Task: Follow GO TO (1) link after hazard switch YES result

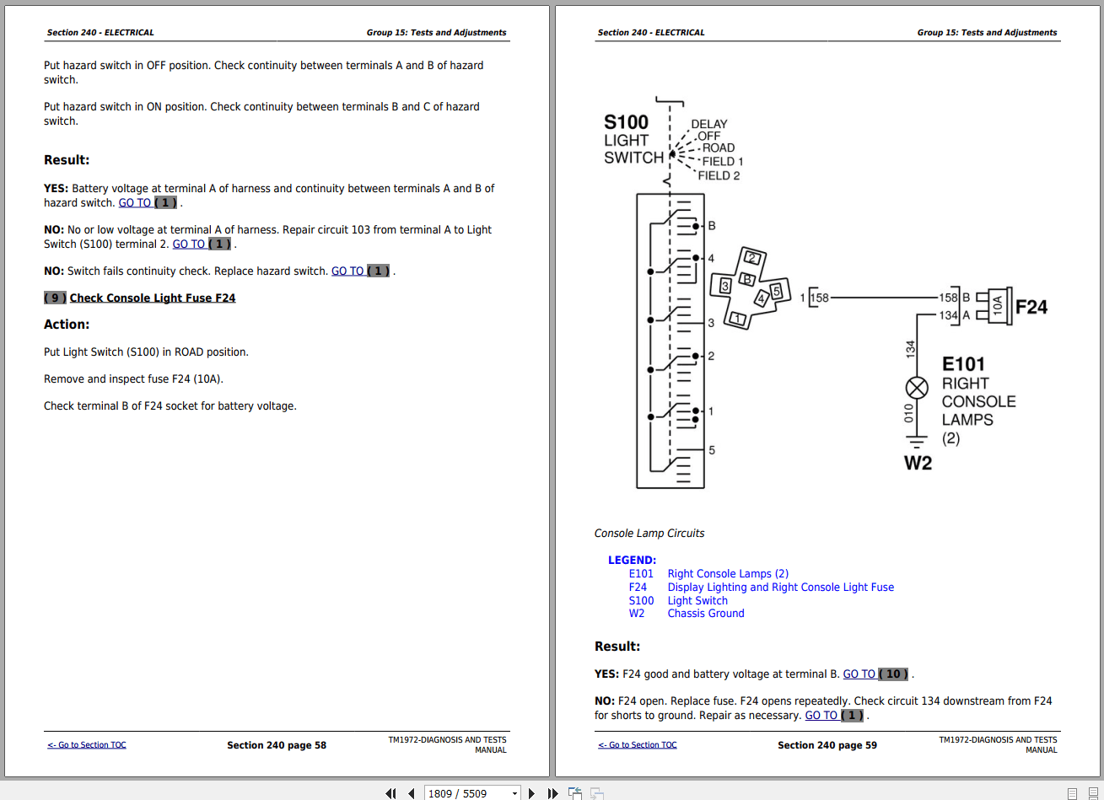Action: point(148,203)
